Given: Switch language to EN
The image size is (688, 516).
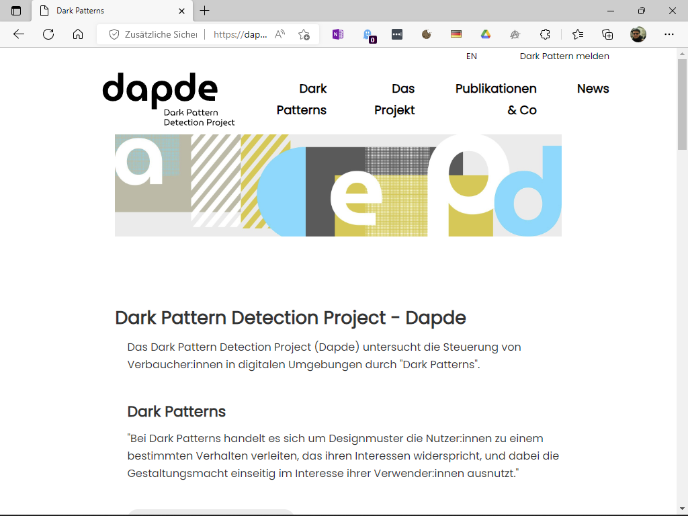Looking at the screenshot, I should (472, 56).
